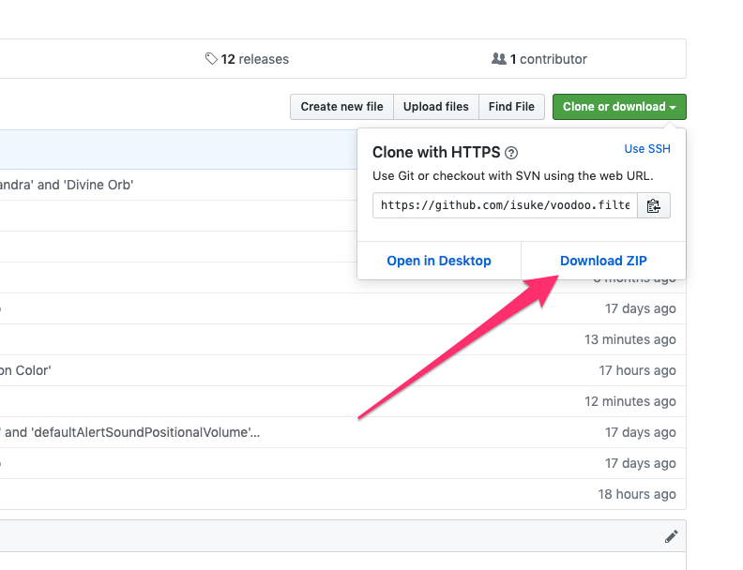Click '17 hours ago' timestamp
The width and height of the screenshot is (743, 570).
click(637, 370)
